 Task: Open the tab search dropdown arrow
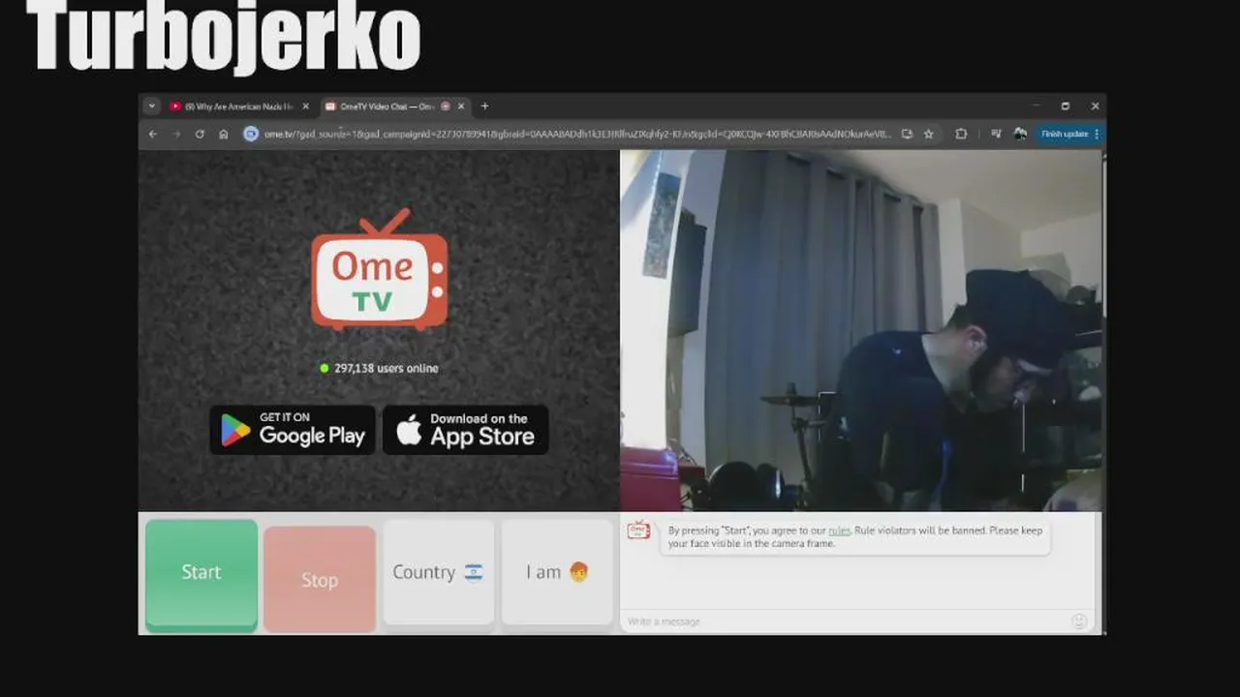pyautogui.click(x=151, y=106)
